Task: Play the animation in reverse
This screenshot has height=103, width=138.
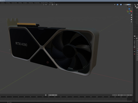Action: (x=52, y=95)
